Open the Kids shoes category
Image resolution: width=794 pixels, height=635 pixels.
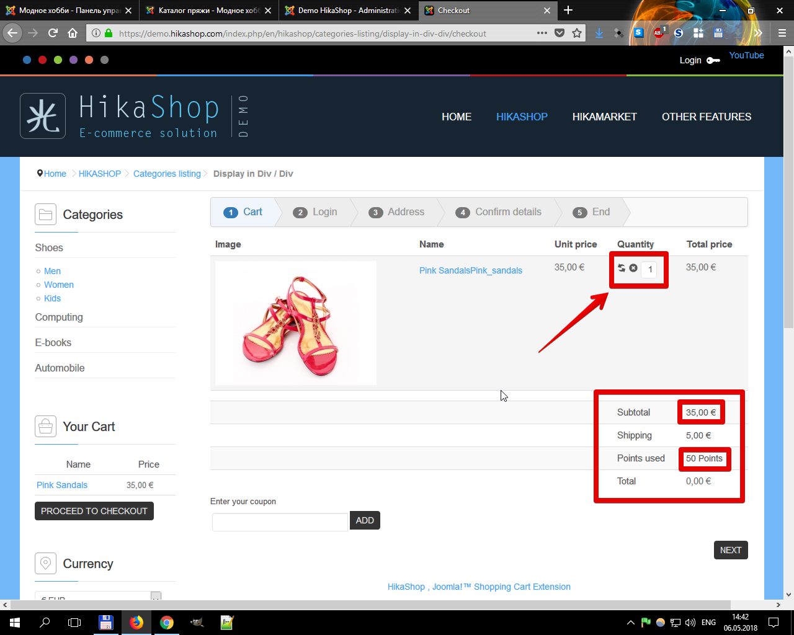tap(52, 298)
